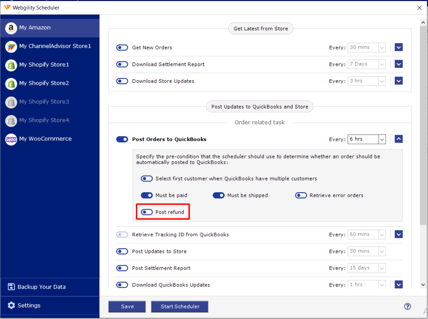Image resolution: width=428 pixels, height=319 pixels.
Task: Open the Post Orders interval dropdown
Action: [x=382, y=139]
